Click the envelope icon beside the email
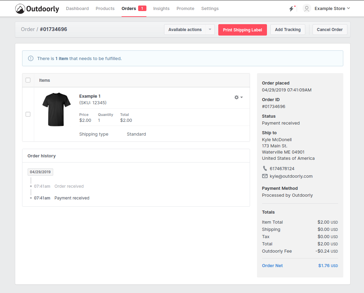The image size is (364, 293). pos(265,176)
